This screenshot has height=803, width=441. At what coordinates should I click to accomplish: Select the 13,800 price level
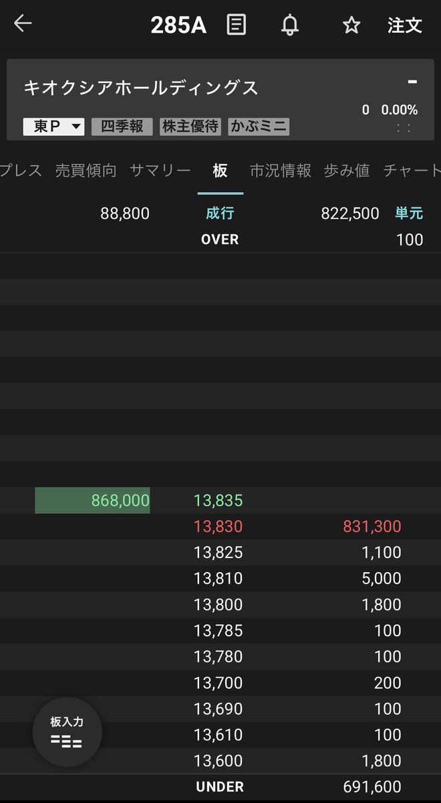[x=218, y=605]
